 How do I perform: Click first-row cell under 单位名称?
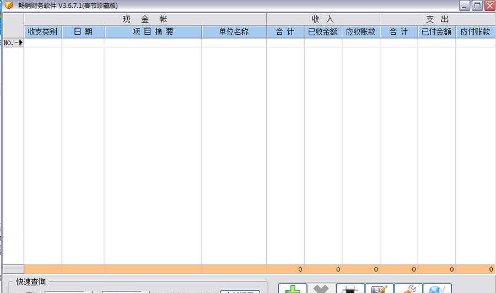(234, 42)
